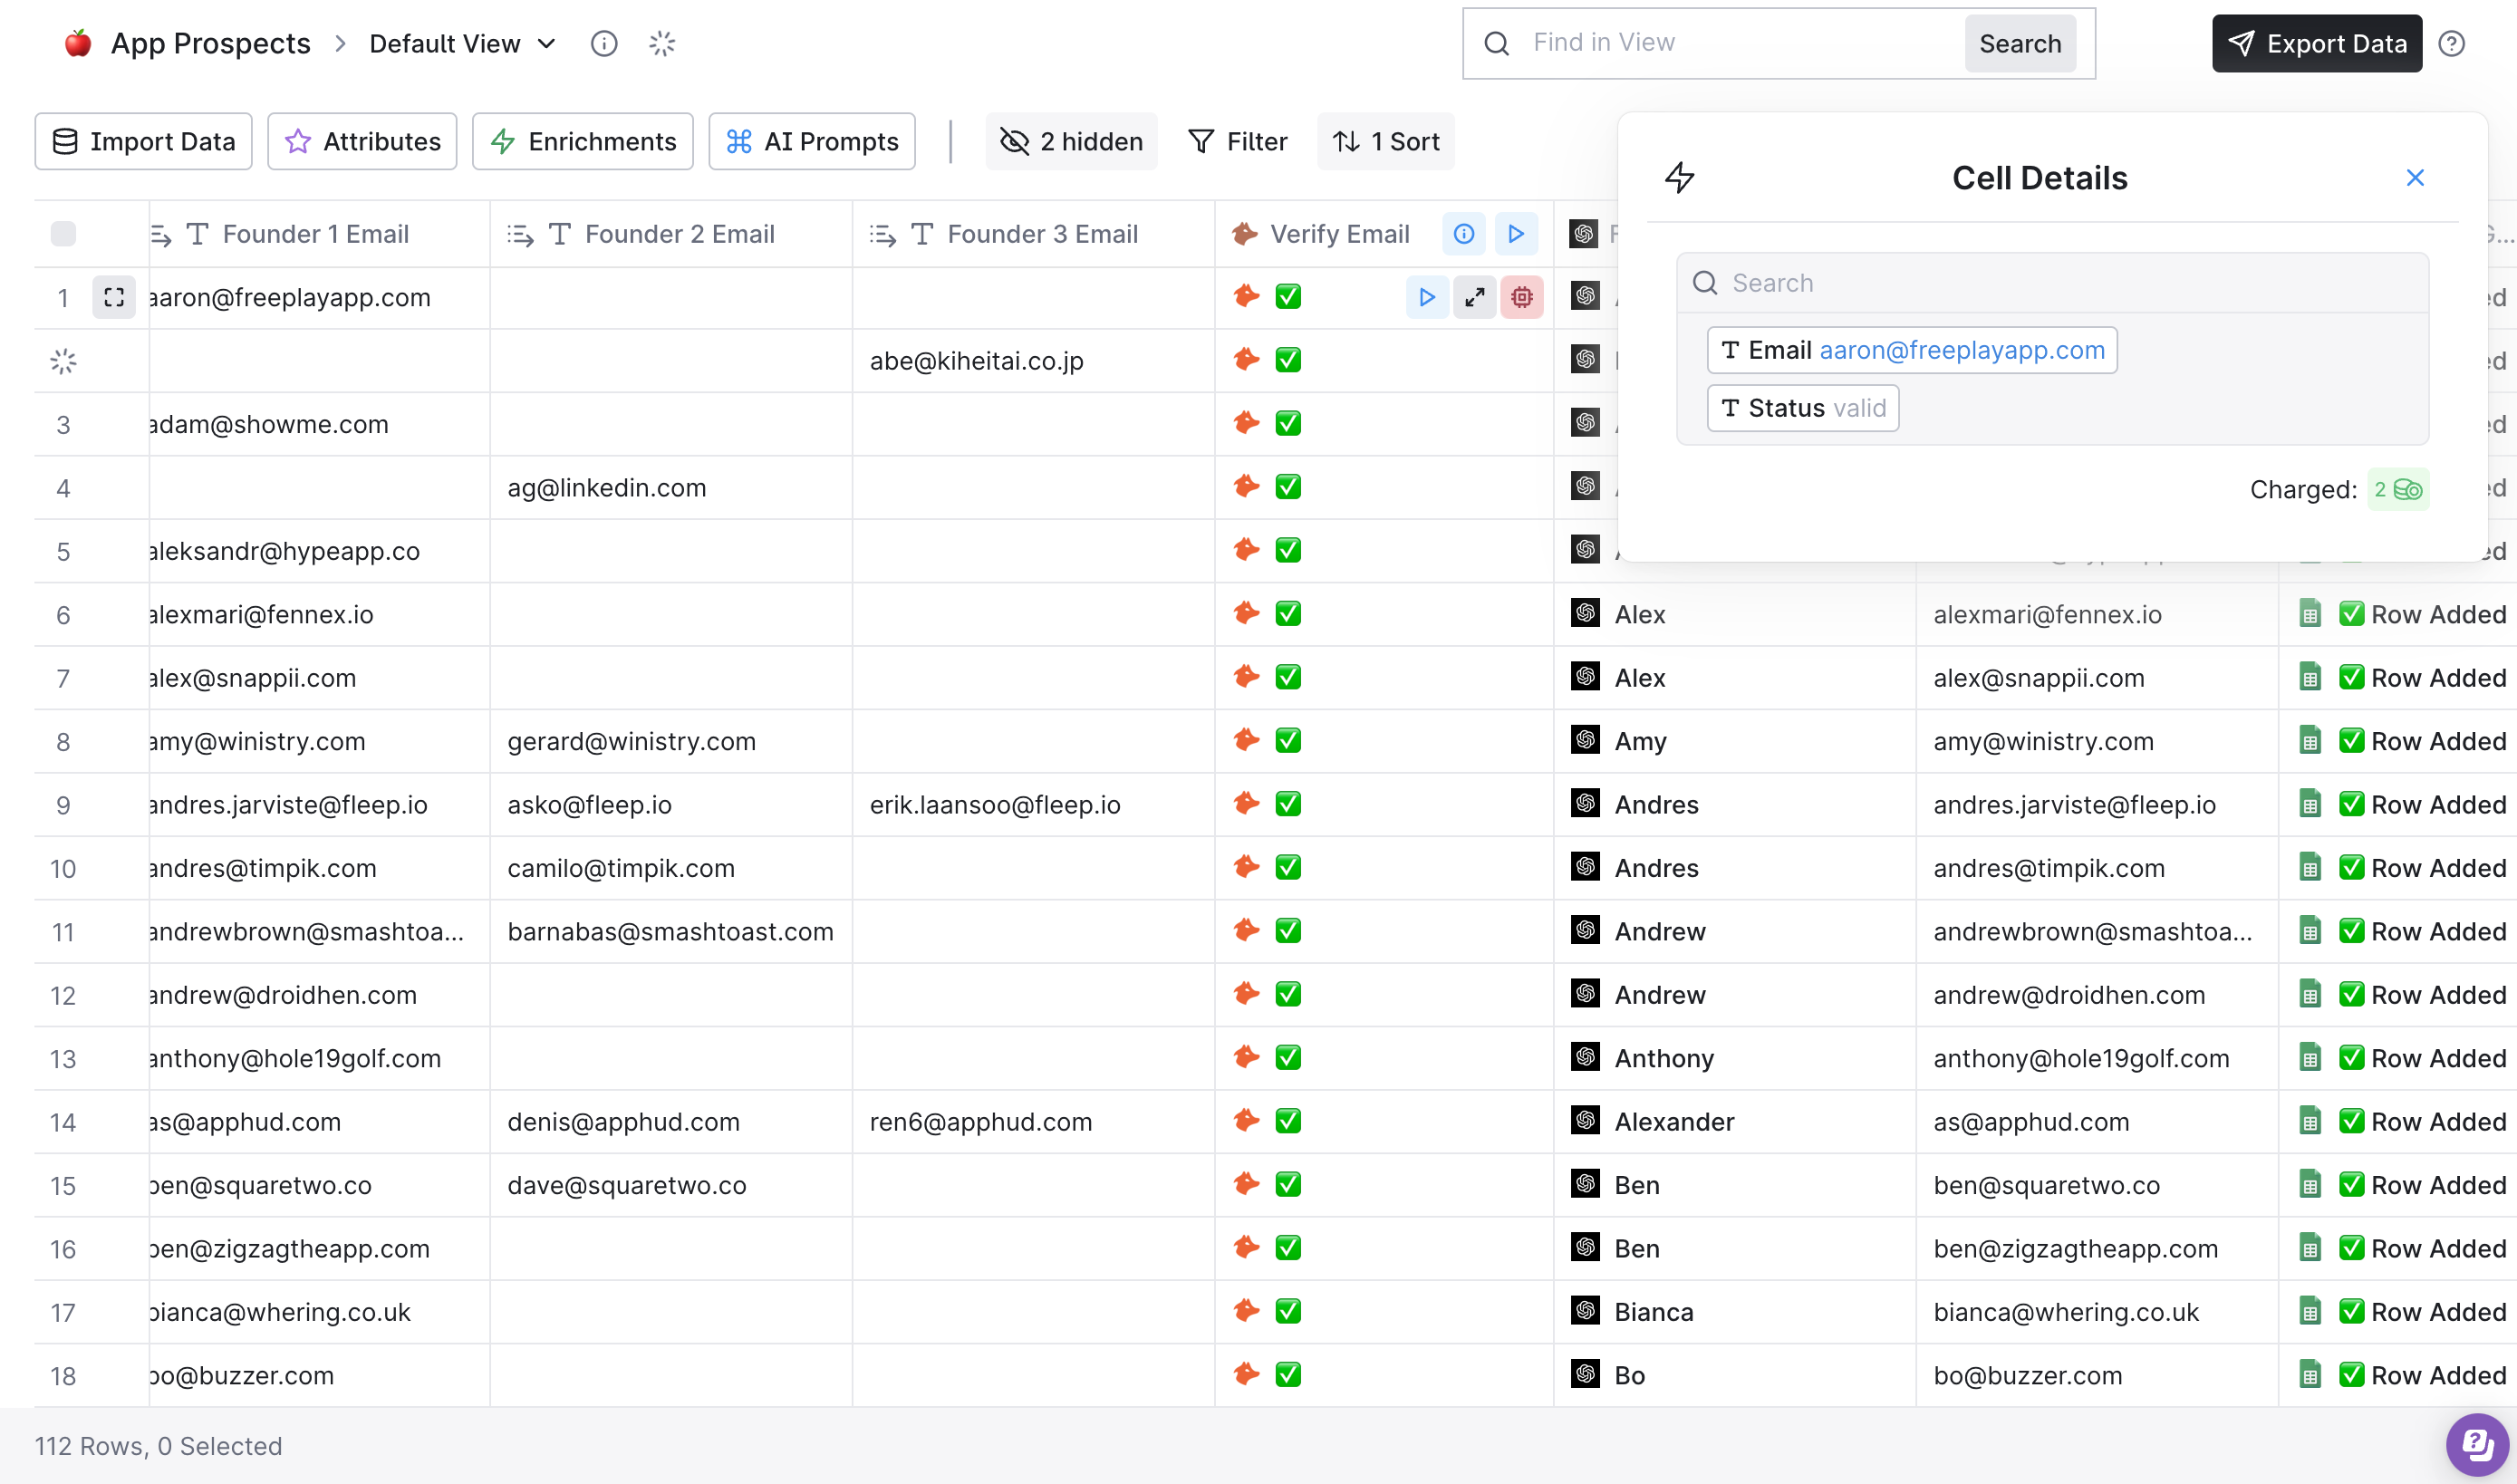The image size is (2517, 1484).
Task: Open the Default View dropdown
Action: (x=462, y=43)
